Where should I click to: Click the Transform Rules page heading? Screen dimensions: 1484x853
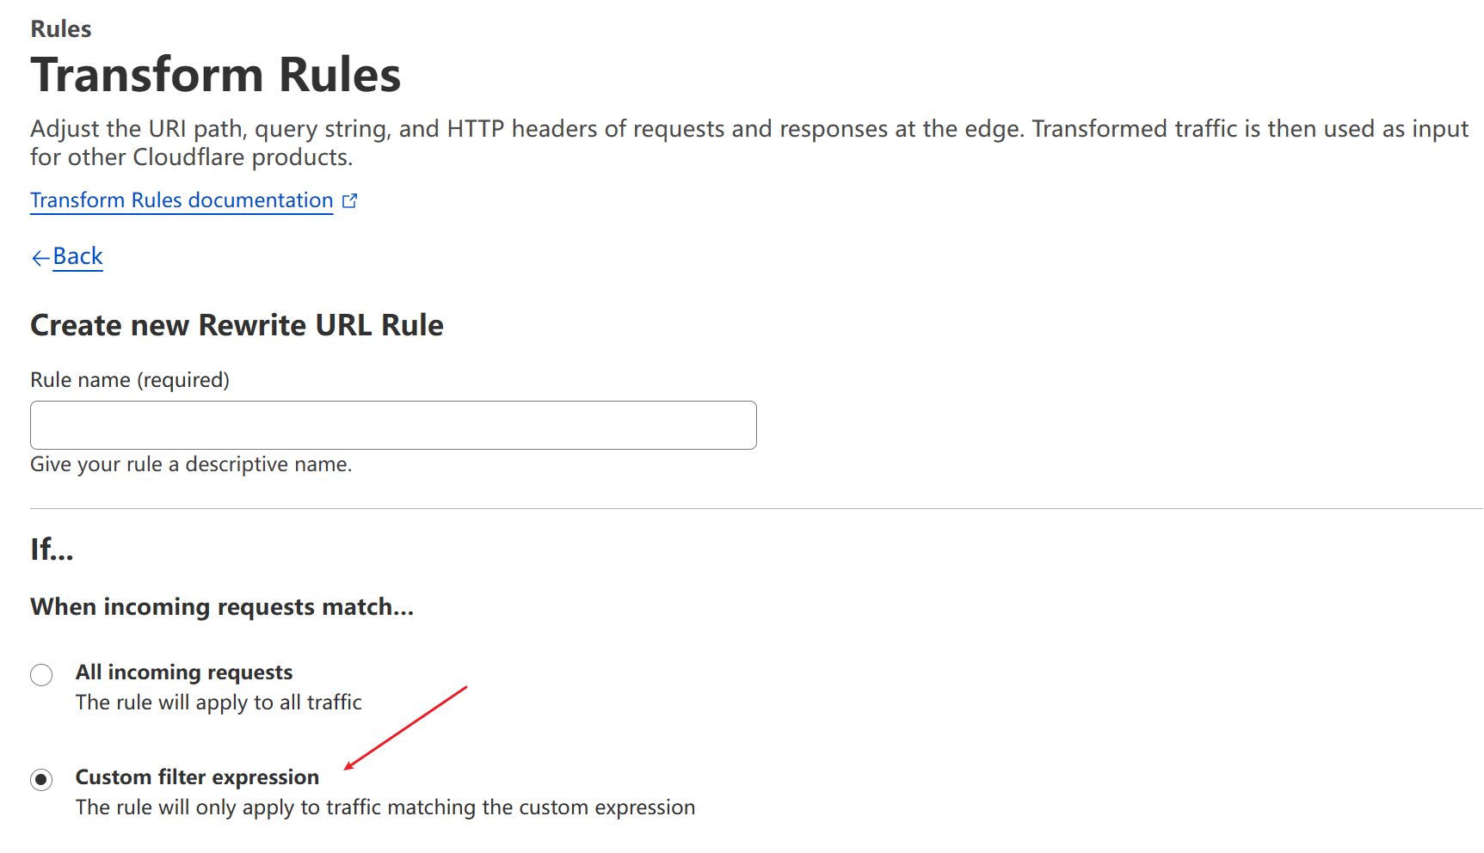pyautogui.click(x=216, y=75)
